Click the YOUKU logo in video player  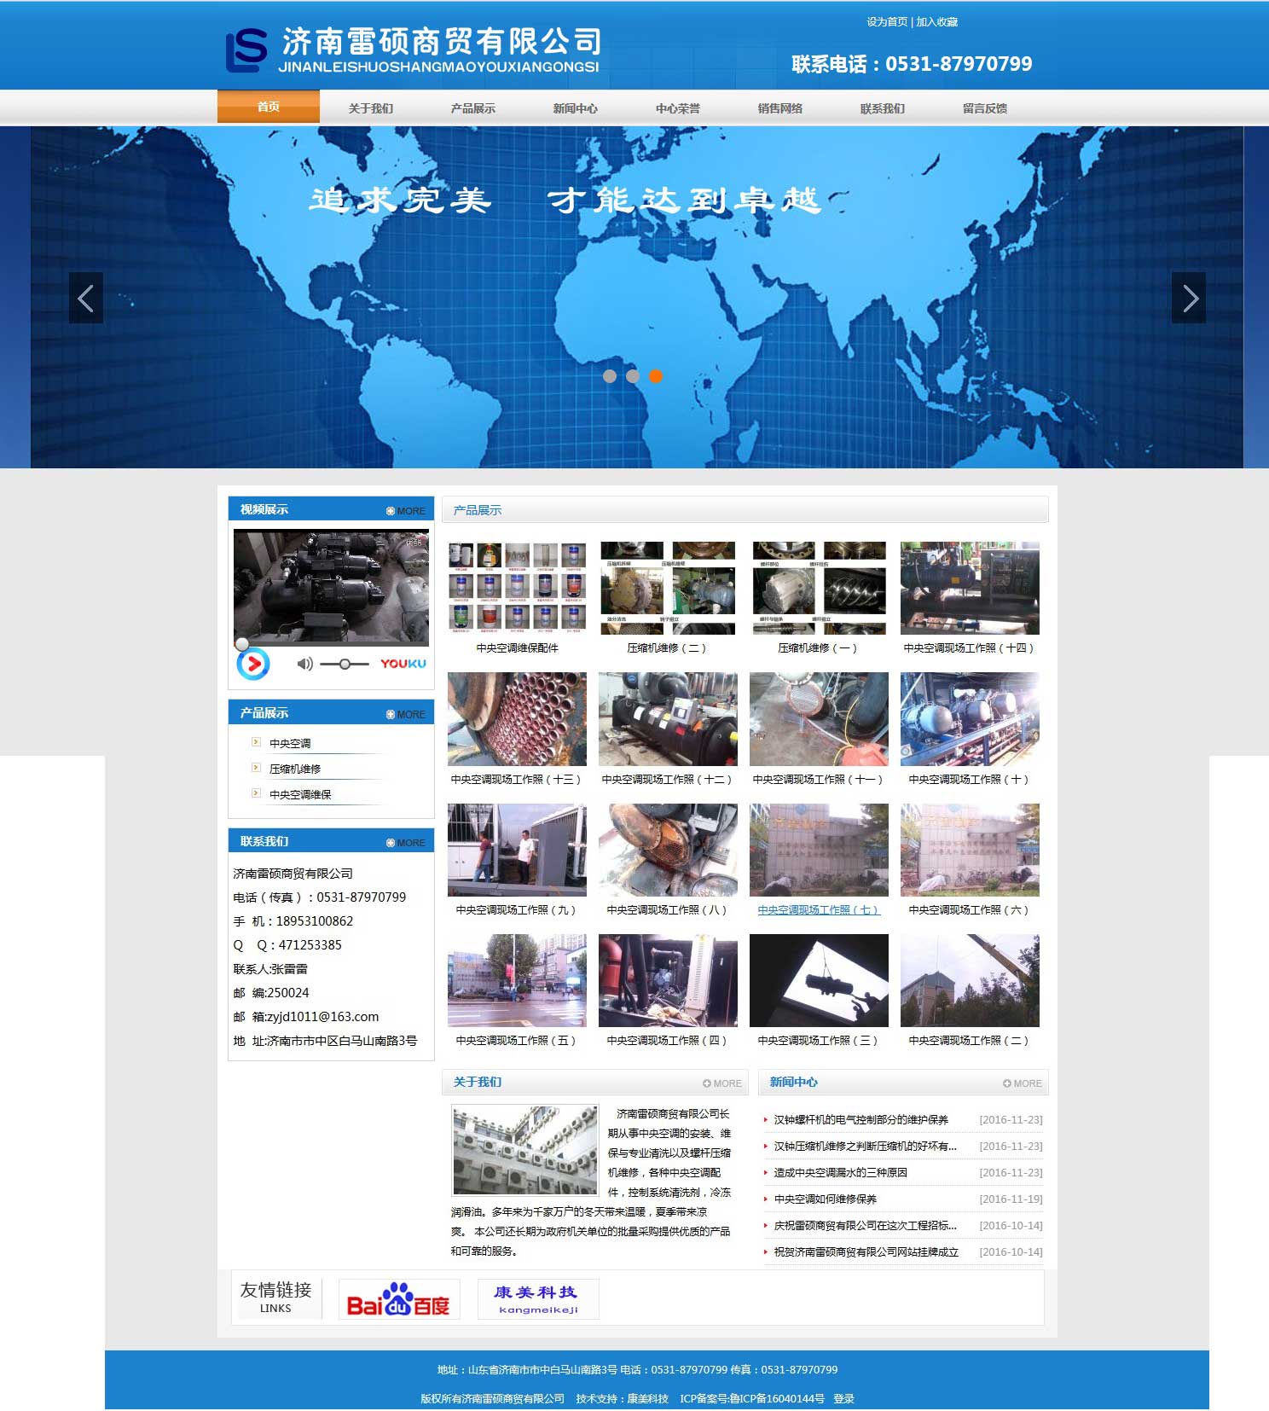point(403,664)
